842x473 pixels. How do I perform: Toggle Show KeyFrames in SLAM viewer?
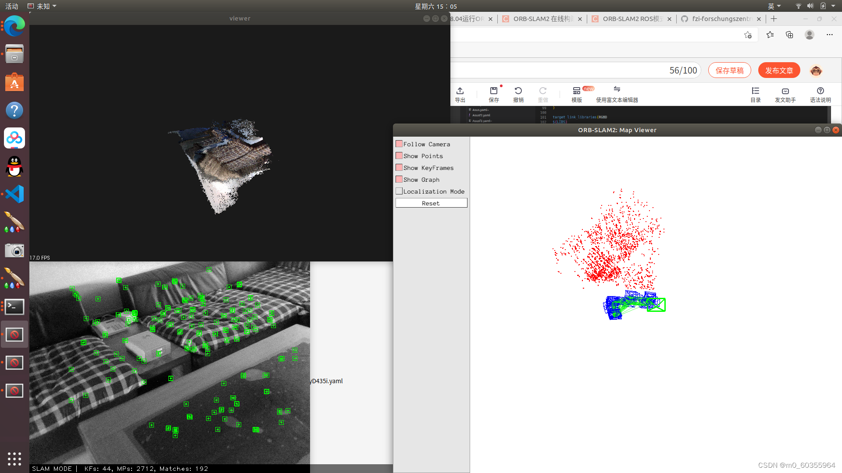click(x=399, y=167)
